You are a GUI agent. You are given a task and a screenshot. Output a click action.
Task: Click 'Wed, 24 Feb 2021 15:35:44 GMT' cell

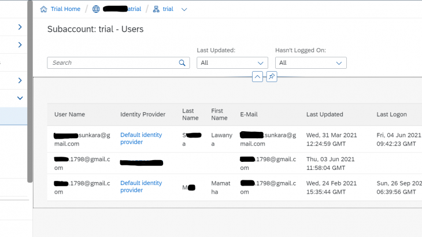click(x=332, y=187)
